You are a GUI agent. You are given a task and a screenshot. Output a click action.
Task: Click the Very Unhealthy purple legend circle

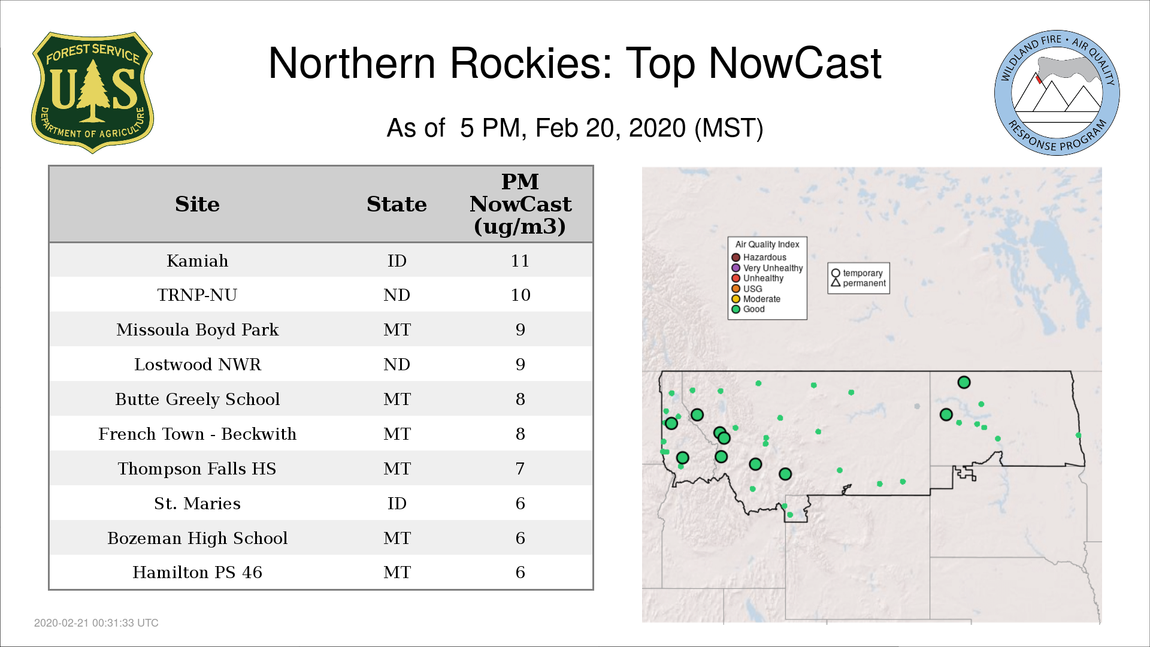pos(736,268)
